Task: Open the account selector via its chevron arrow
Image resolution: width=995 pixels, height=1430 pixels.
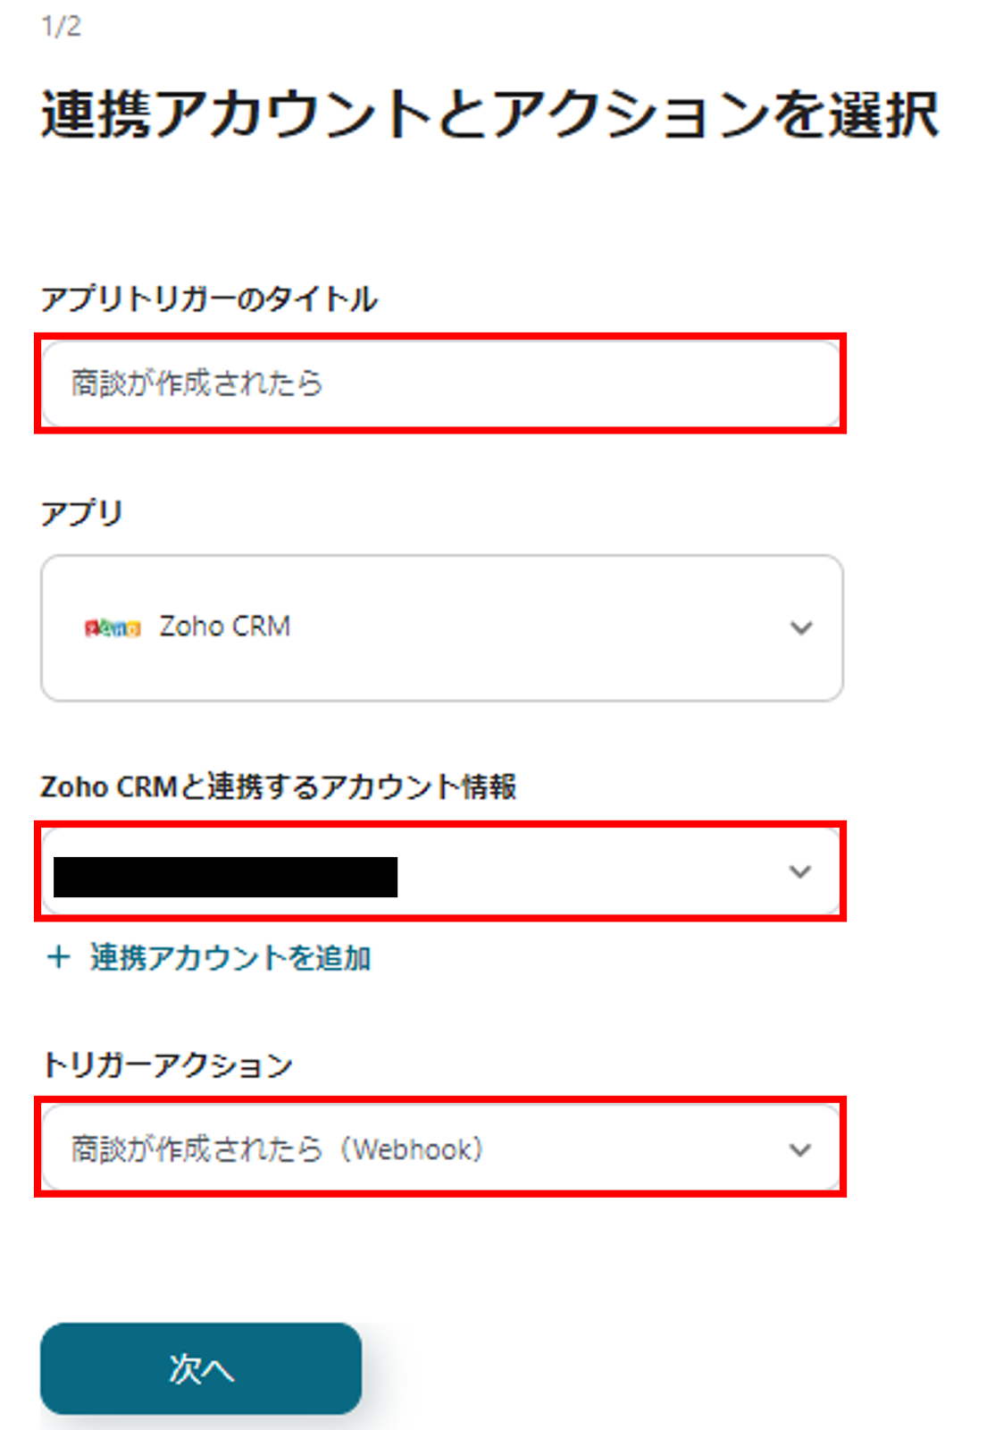Action: pos(800,871)
